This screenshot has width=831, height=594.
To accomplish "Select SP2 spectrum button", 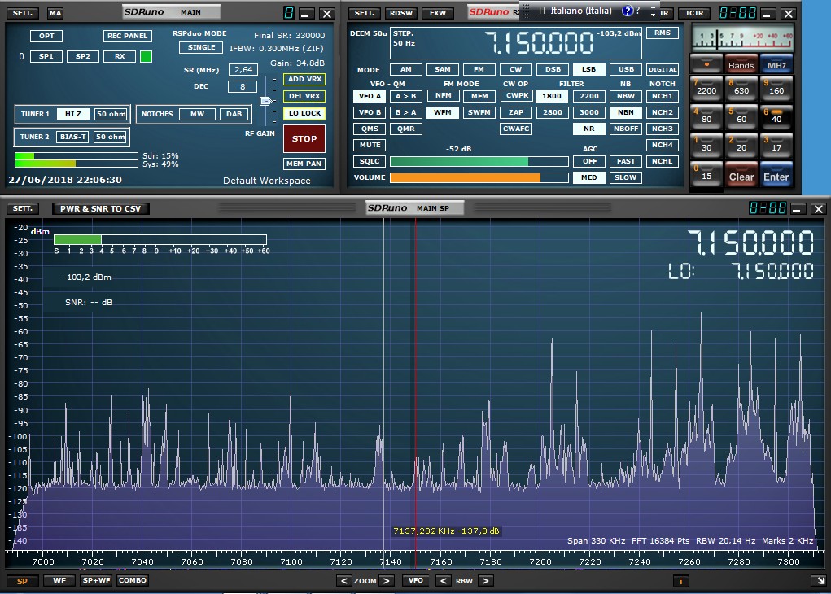I will (x=83, y=56).
